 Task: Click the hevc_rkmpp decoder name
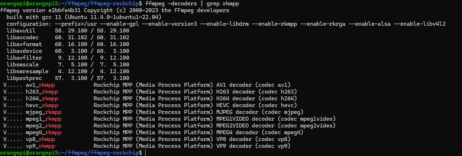42,105
